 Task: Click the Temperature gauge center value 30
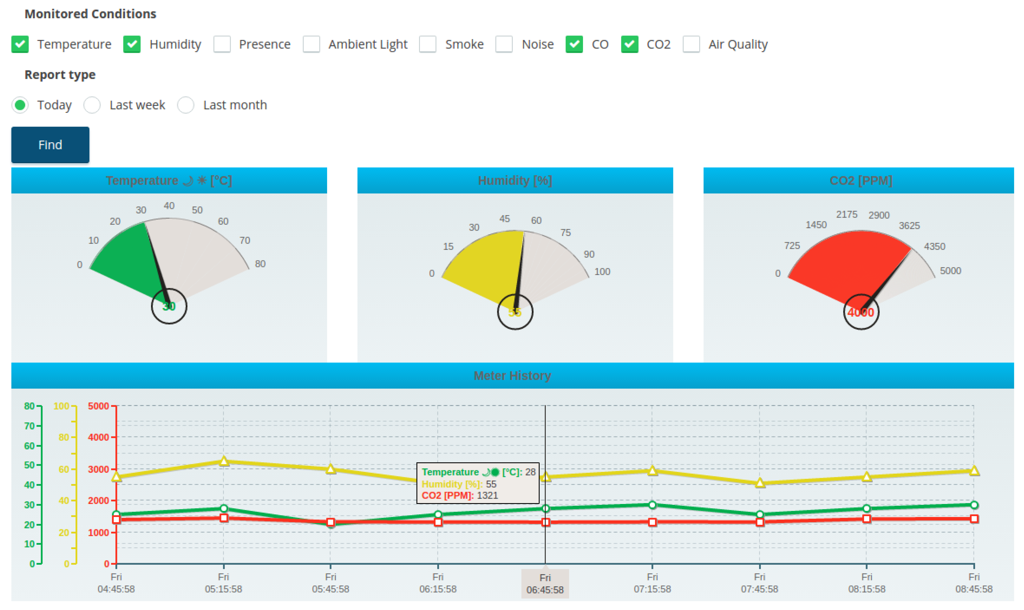click(x=169, y=306)
